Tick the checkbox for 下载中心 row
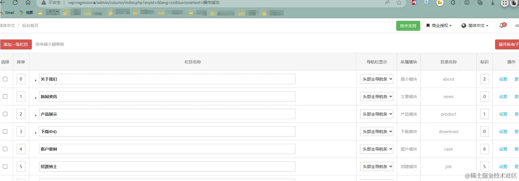Viewport: 519px width, 181px height. [x=5, y=132]
